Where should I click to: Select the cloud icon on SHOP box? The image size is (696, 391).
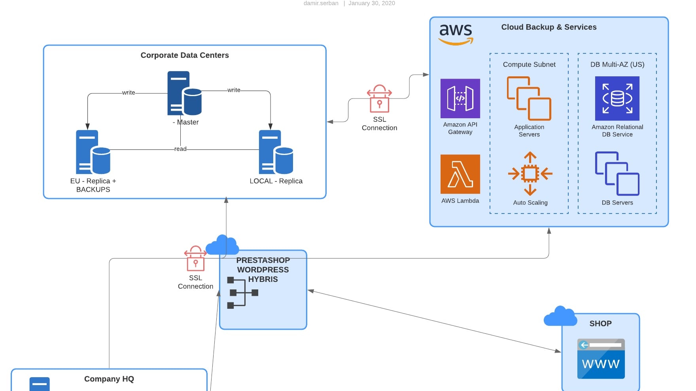point(560,316)
